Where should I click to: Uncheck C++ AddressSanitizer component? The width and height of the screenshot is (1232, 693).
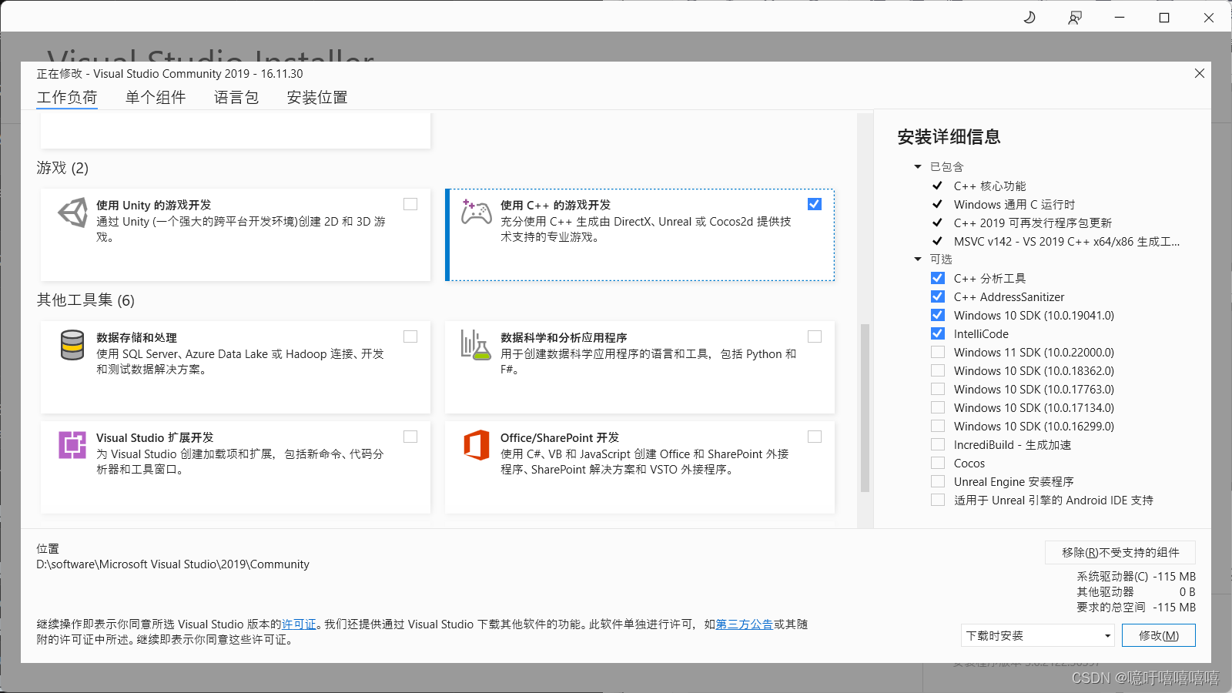coord(937,296)
